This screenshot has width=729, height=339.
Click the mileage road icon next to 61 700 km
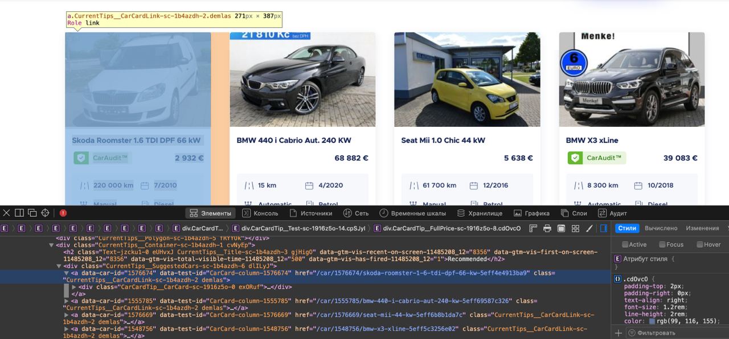click(413, 185)
